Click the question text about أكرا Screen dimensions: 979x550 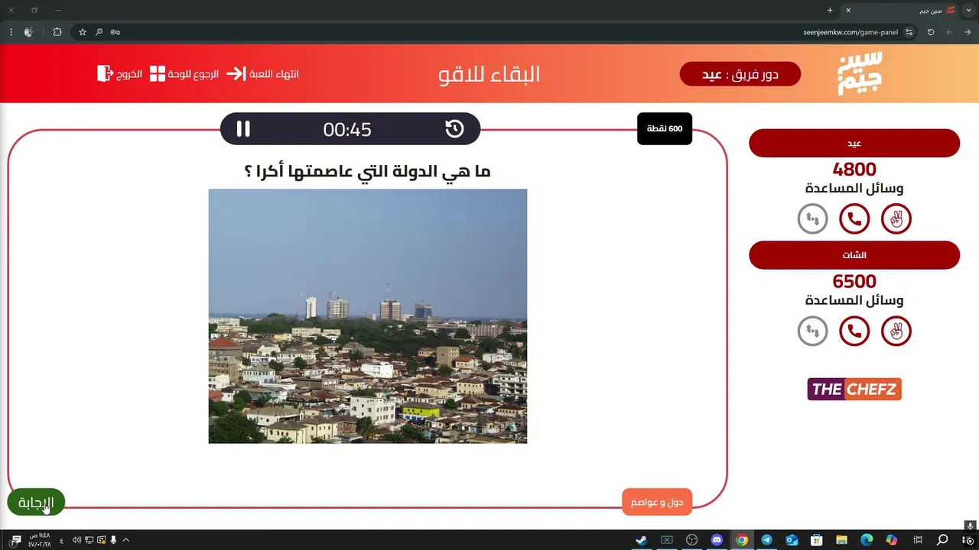click(x=368, y=171)
